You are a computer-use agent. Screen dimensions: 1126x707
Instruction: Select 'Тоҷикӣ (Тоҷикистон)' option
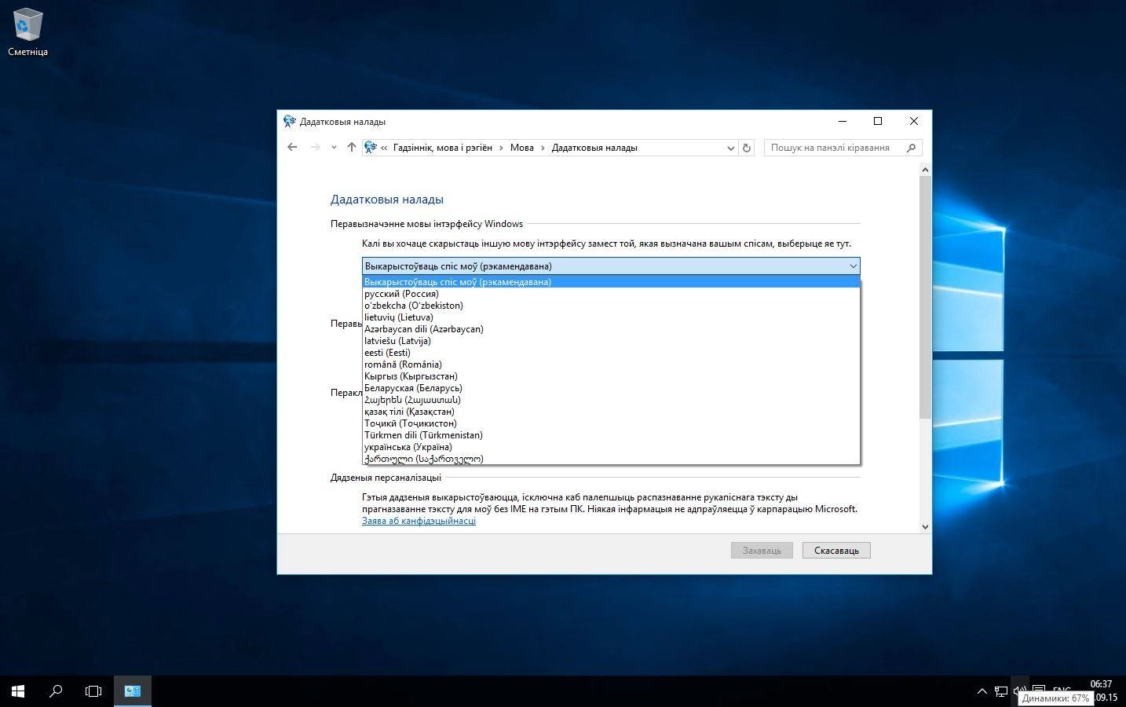611,423
